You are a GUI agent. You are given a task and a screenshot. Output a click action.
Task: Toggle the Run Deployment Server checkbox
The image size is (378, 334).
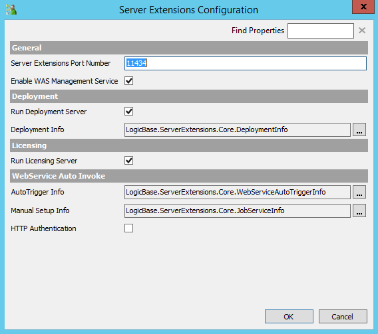[128, 112]
